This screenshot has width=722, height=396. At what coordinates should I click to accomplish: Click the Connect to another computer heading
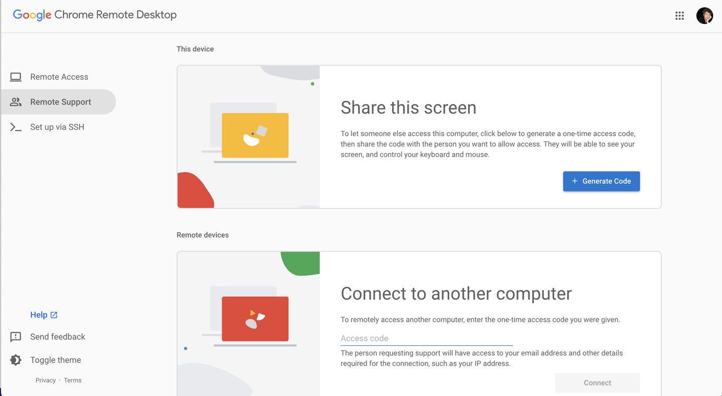point(456,293)
